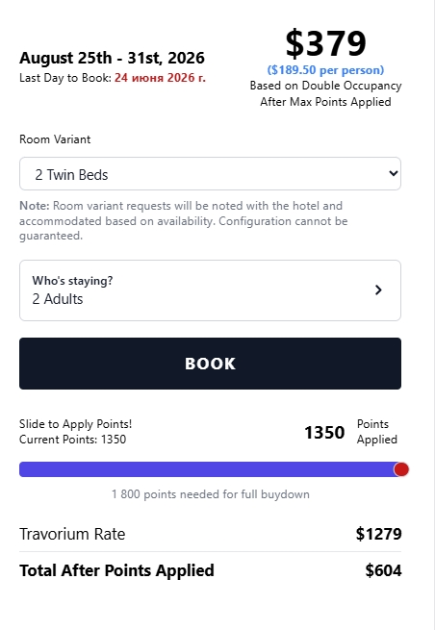Click the room variant availability note
The height and width of the screenshot is (630, 435).
click(x=183, y=220)
